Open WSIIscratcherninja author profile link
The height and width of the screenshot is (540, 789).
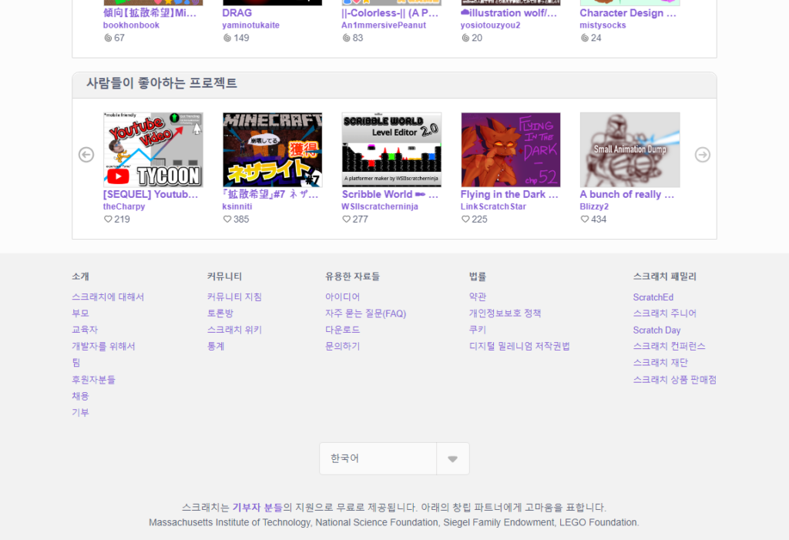tap(380, 206)
